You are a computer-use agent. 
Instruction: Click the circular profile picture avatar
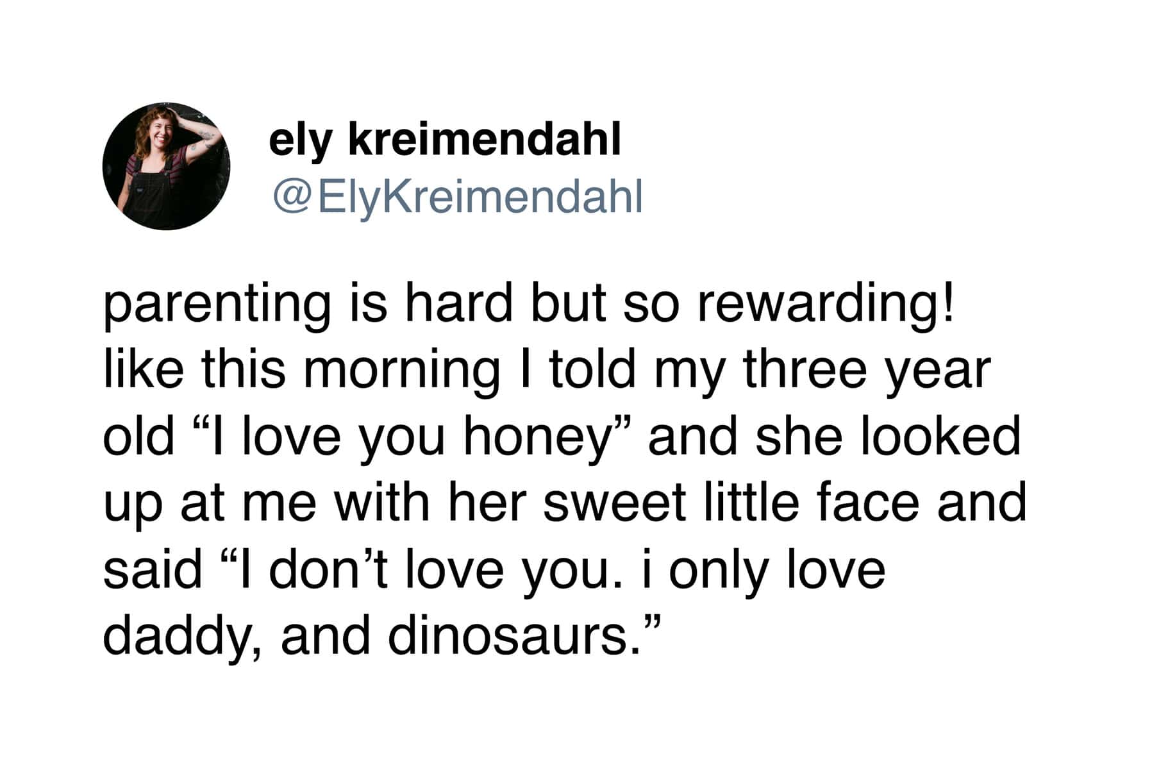[166, 166]
